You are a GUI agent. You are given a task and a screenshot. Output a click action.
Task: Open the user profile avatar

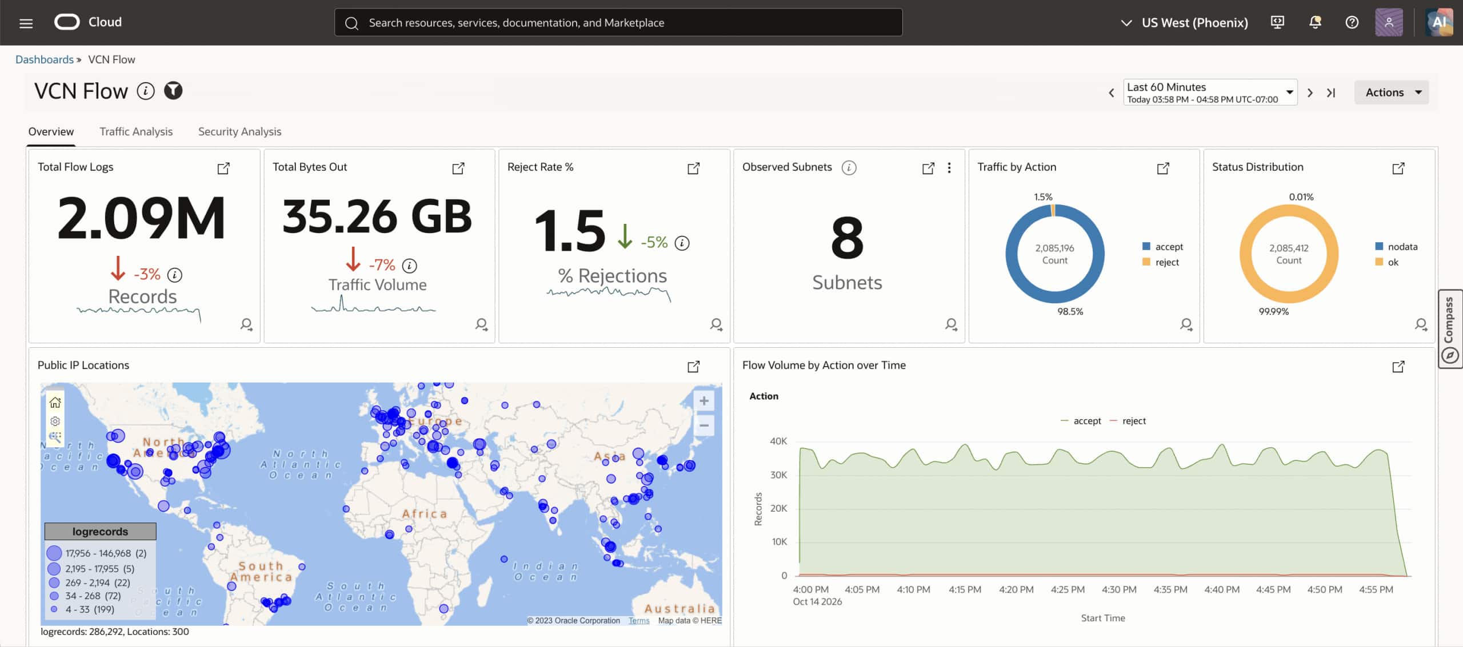1389,22
